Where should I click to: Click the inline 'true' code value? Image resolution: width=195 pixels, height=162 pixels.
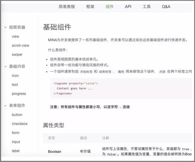(x=186, y=149)
